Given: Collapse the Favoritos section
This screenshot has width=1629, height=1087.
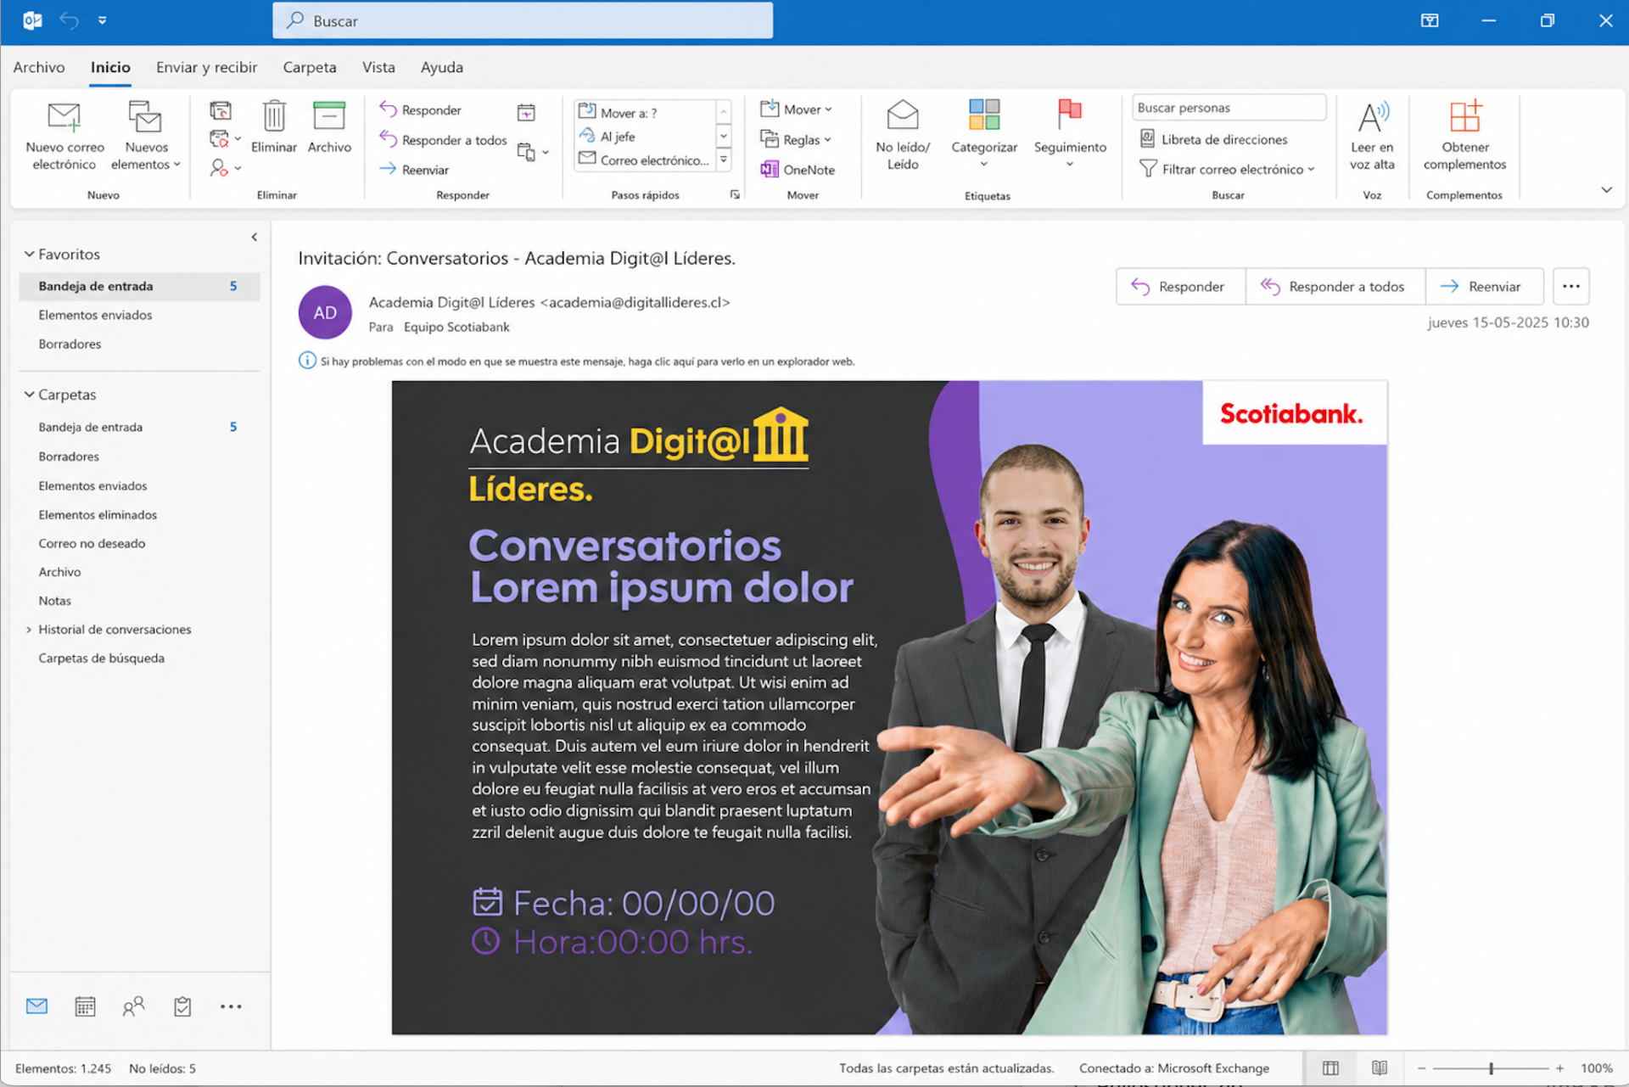Looking at the screenshot, I should [30, 254].
